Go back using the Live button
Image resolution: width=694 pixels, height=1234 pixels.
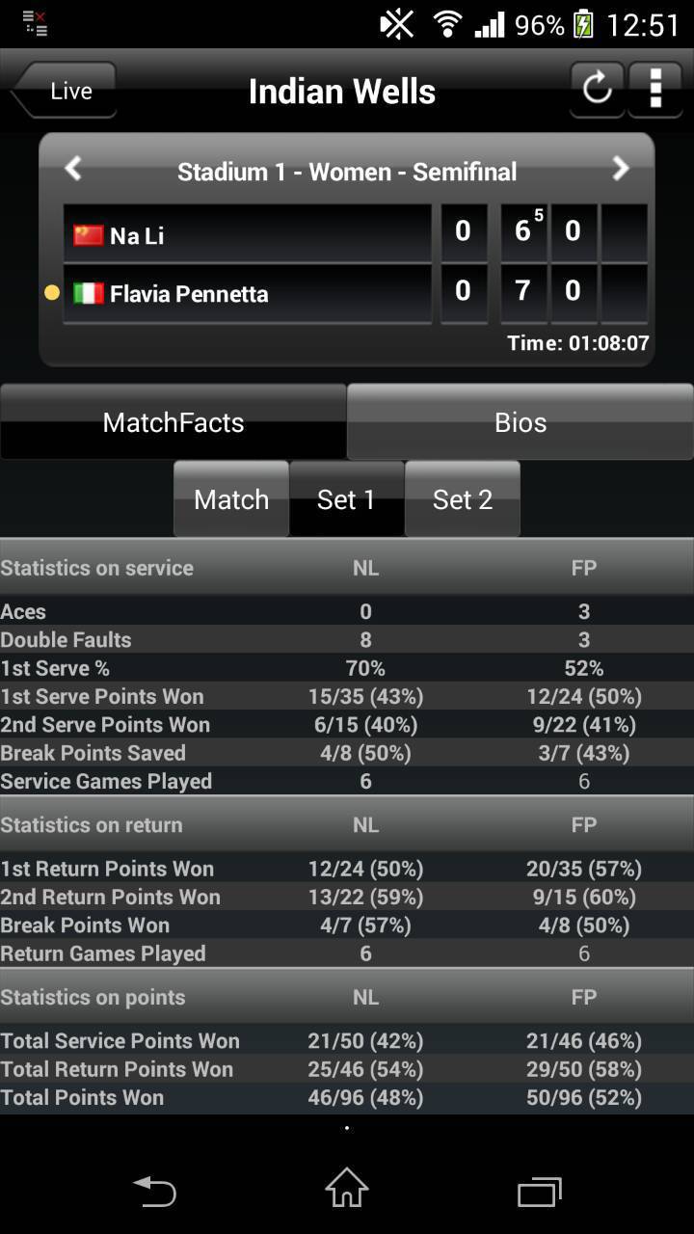click(x=66, y=91)
